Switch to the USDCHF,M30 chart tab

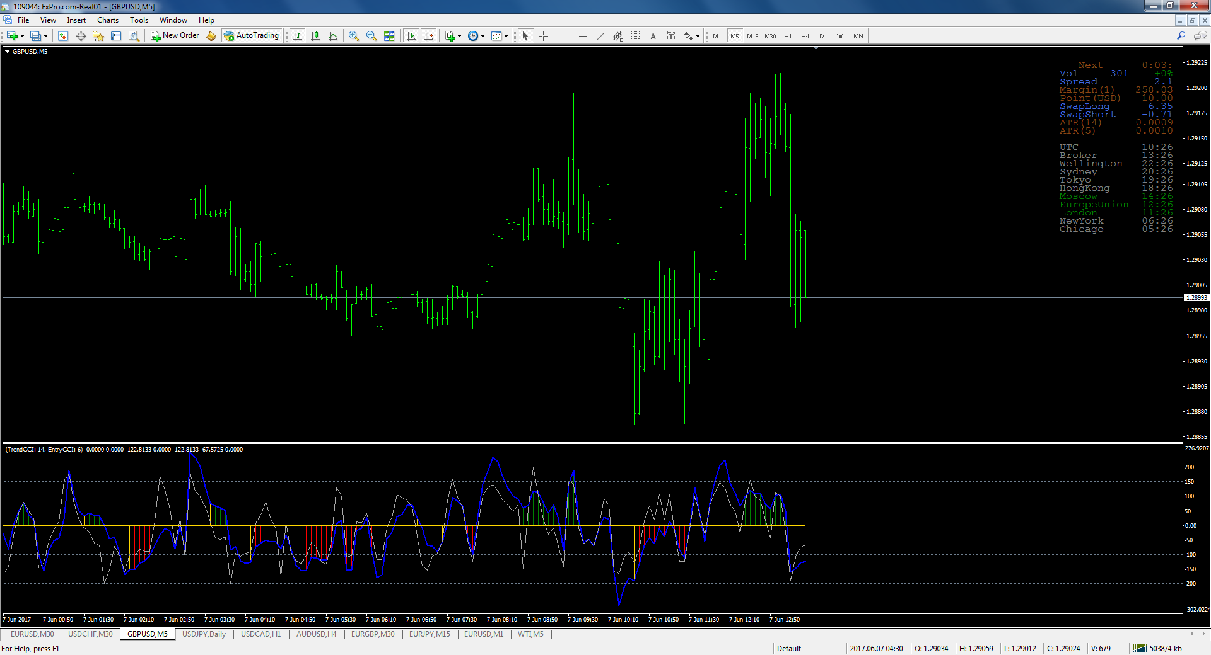pyautogui.click(x=90, y=634)
